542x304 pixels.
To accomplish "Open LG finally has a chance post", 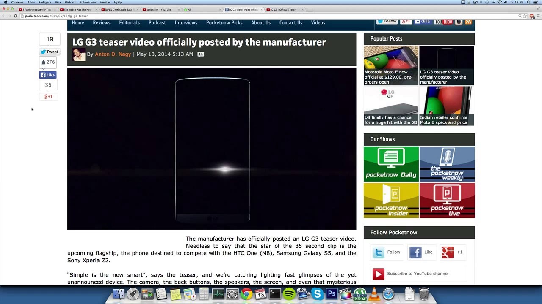I will pos(391,106).
